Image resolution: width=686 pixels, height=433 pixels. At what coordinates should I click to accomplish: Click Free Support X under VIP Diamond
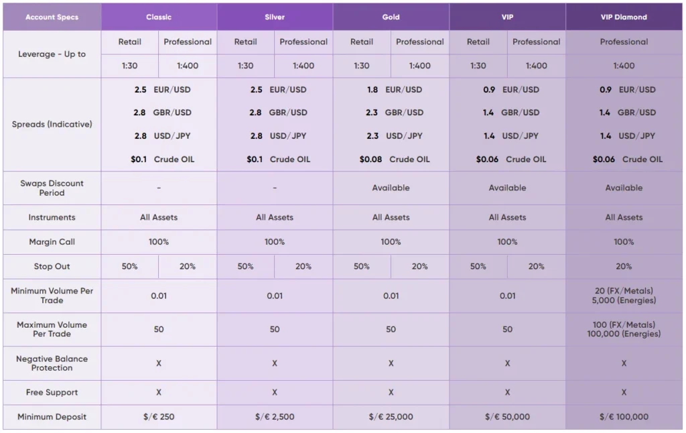[x=624, y=392]
